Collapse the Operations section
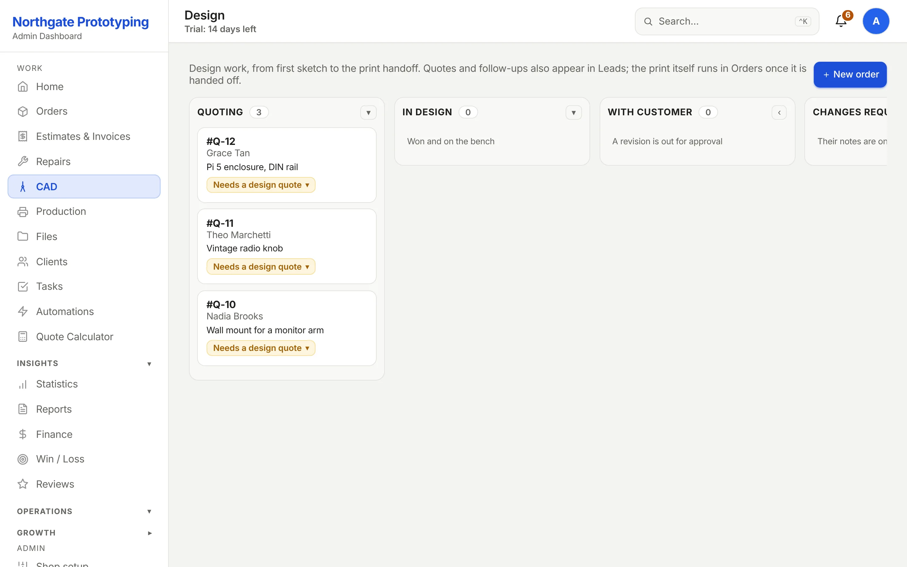The height and width of the screenshot is (567, 907). pos(149,512)
